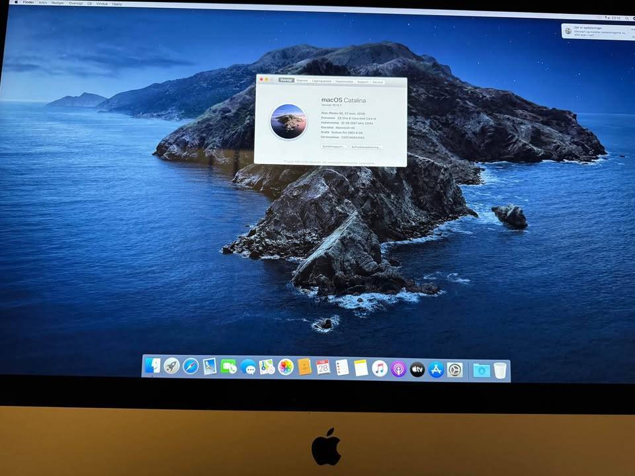
Task: Open the Arkiv menu in menu bar
Action: (42, 3)
